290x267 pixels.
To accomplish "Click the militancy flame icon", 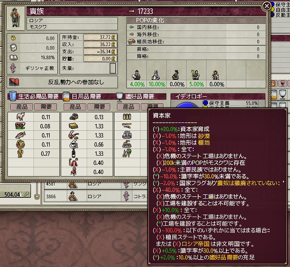I will point(13,38).
